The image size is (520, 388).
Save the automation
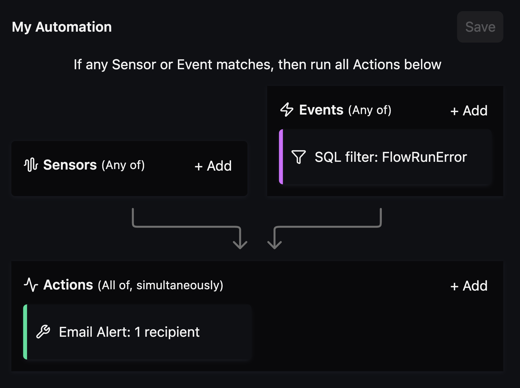pyautogui.click(x=480, y=27)
